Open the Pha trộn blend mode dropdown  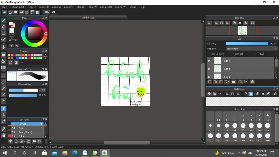(251, 49)
